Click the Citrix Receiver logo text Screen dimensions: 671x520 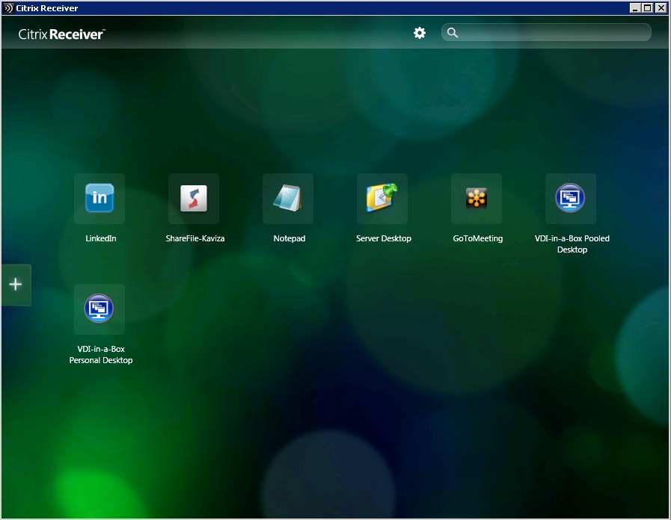click(61, 34)
